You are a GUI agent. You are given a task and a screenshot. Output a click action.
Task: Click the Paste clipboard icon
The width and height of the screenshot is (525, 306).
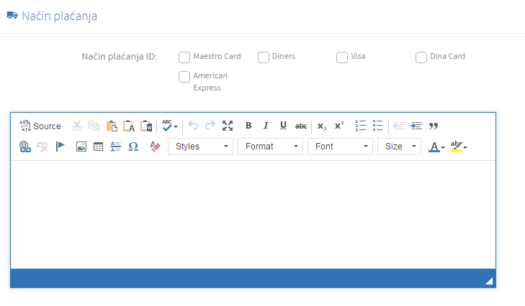112,126
